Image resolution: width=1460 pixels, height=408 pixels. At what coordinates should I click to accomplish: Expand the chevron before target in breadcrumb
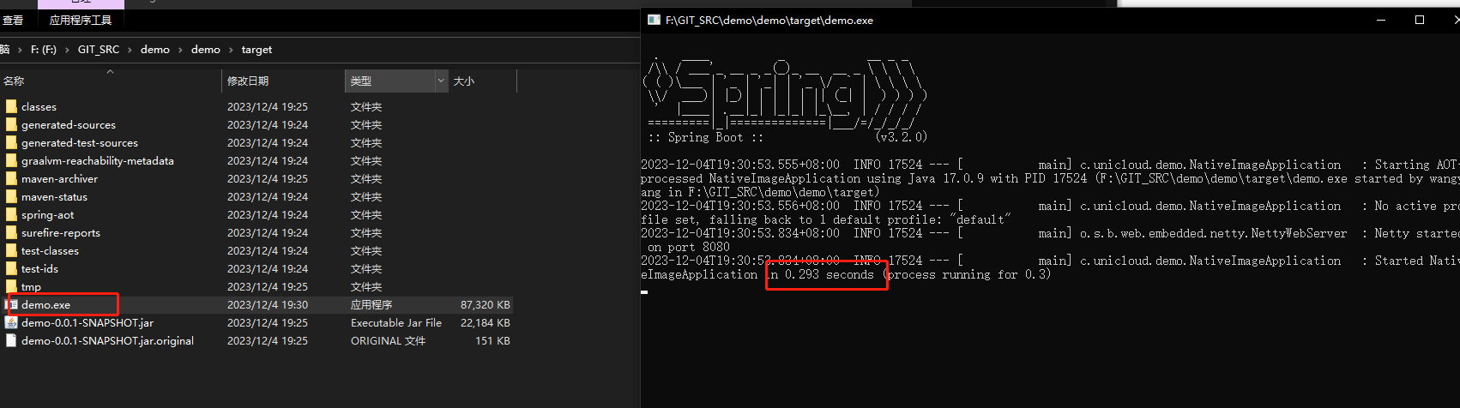click(x=231, y=50)
